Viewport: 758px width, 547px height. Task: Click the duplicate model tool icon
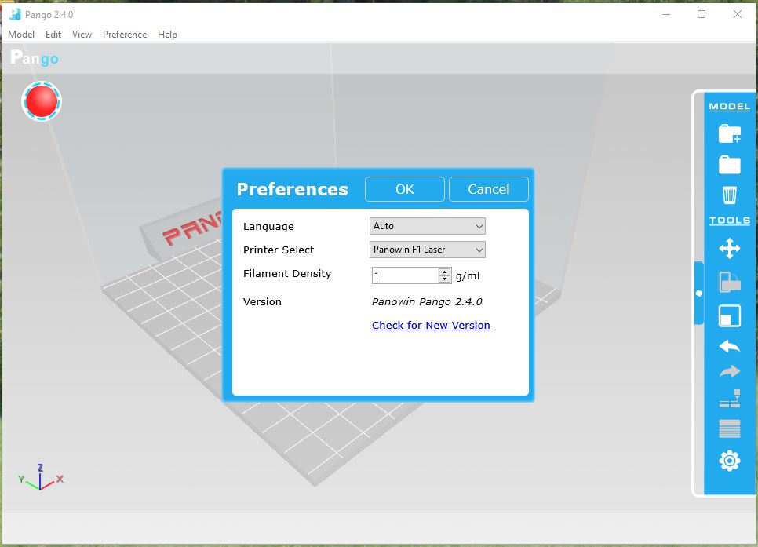[730, 282]
